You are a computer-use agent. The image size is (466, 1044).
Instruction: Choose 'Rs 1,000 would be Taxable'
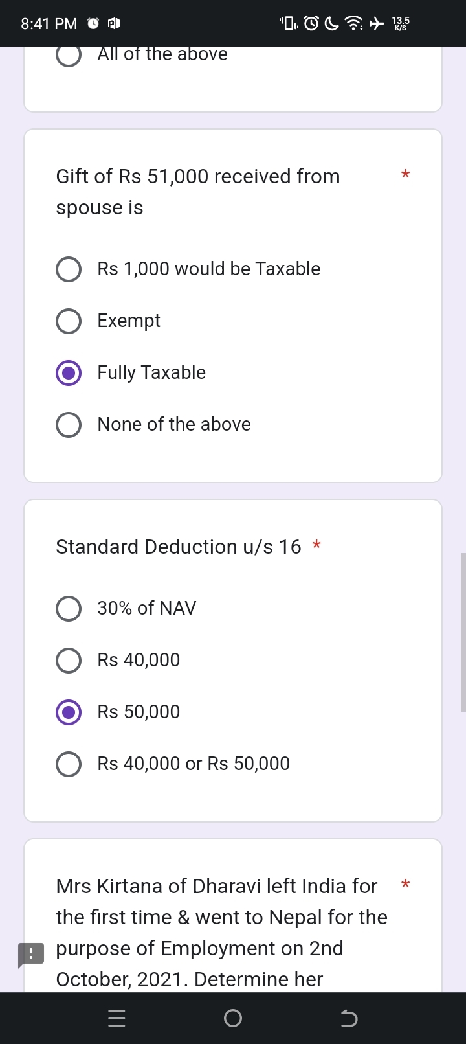[69, 269]
